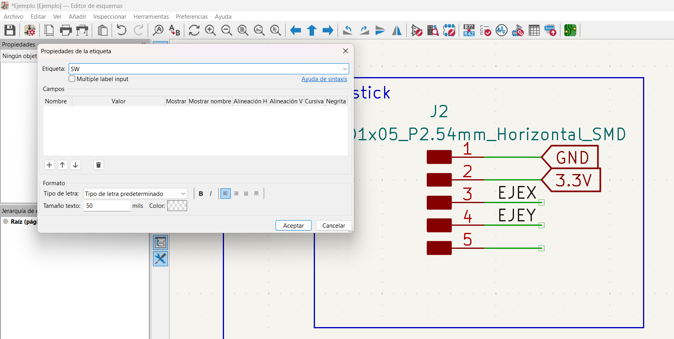
Task: Expand the Etiqueta combo box dropdown arrow
Action: pos(345,69)
